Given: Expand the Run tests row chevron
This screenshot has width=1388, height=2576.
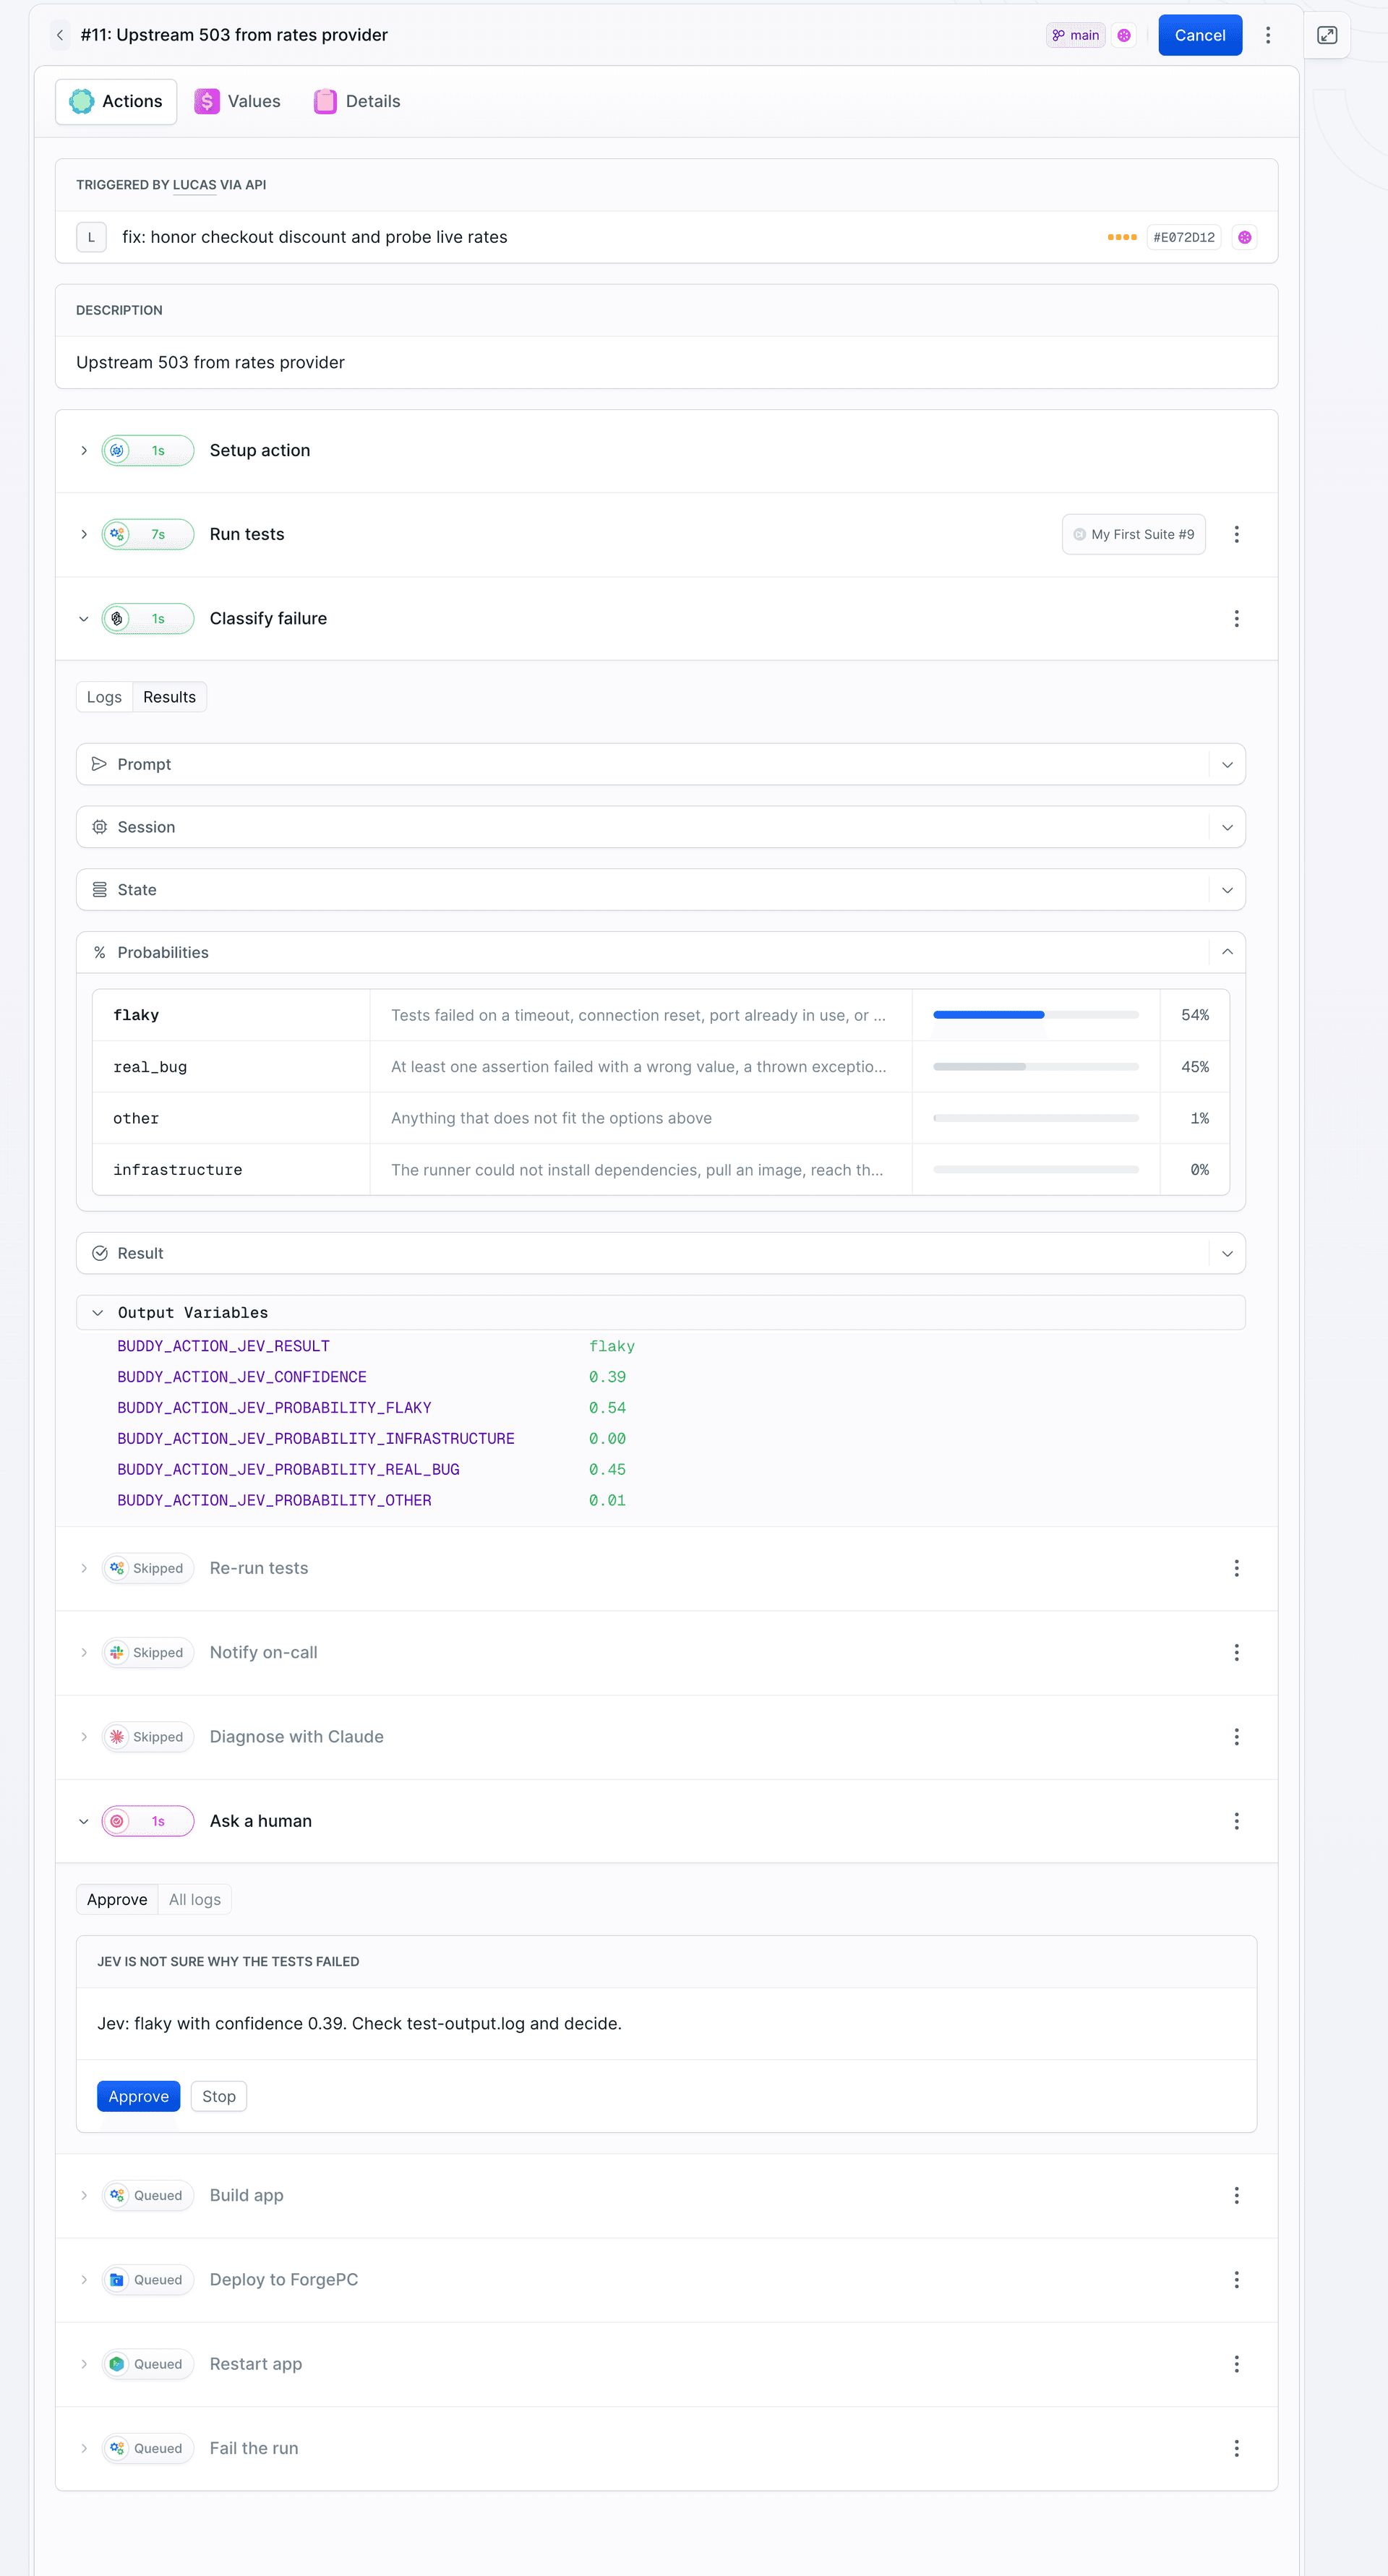Looking at the screenshot, I should 84,534.
